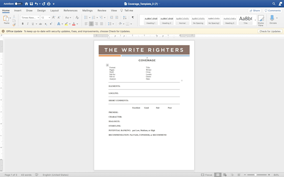Image resolution: width=284 pixels, height=177 pixels.
Task: Open the Comments button
Action: 273,11
